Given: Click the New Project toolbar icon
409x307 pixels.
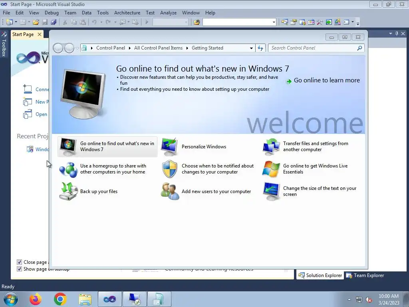Looking at the screenshot, I should (10, 22).
